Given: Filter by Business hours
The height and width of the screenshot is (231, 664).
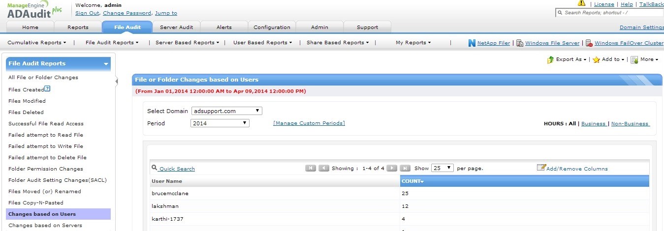Looking at the screenshot, I should [593, 123].
